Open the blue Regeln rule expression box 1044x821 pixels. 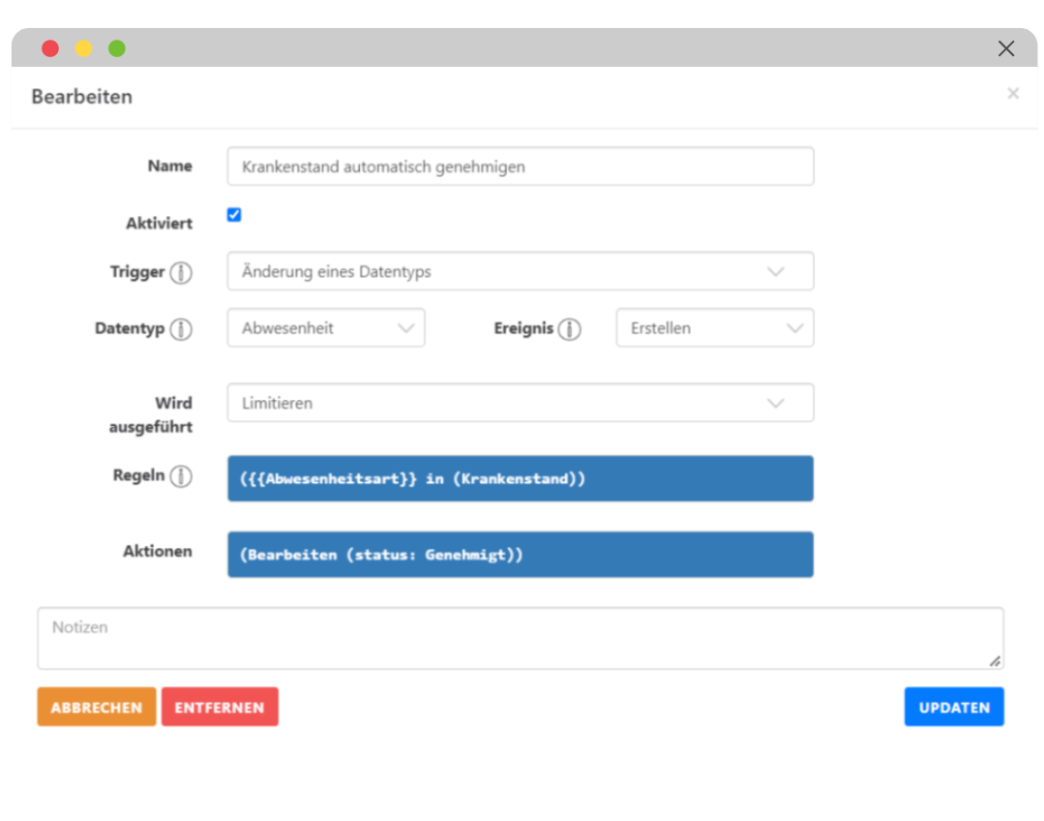(520, 478)
